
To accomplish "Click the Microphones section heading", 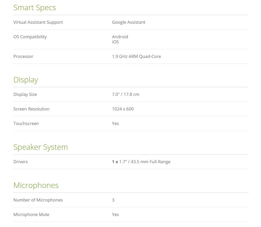I will coord(36,185).
